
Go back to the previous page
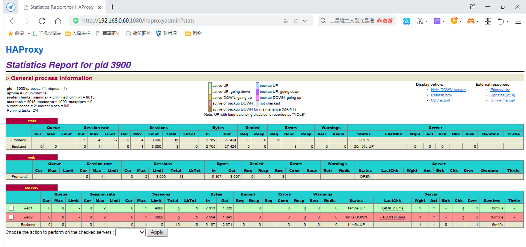pyautogui.click(x=12, y=21)
